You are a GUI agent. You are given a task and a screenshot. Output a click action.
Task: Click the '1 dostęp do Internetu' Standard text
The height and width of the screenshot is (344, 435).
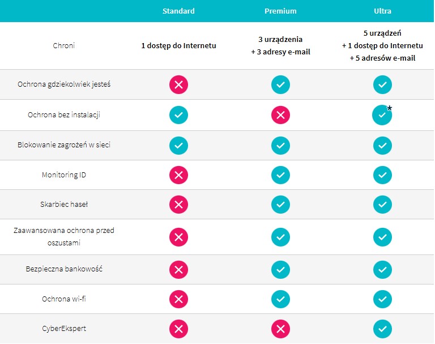[x=178, y=45]
